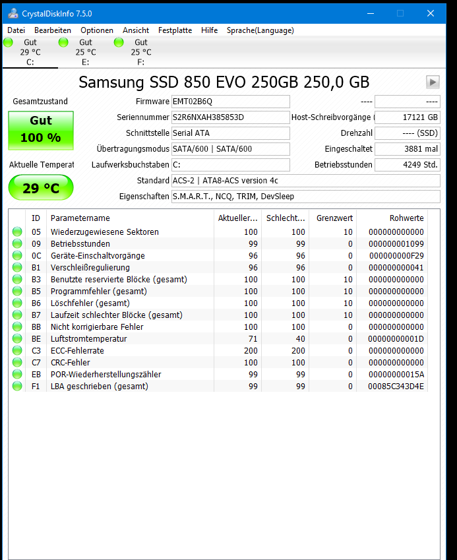This screenshot has height=560, width=457.
Task: Open the Ansicht menu
Action: tap(136, 30)
